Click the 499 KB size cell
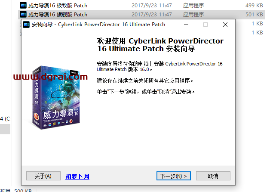The image size is (276, 192). tap(254, 6)
